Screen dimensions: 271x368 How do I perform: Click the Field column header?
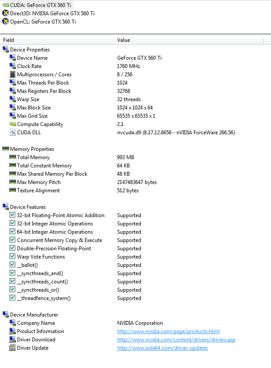(58, 40)
